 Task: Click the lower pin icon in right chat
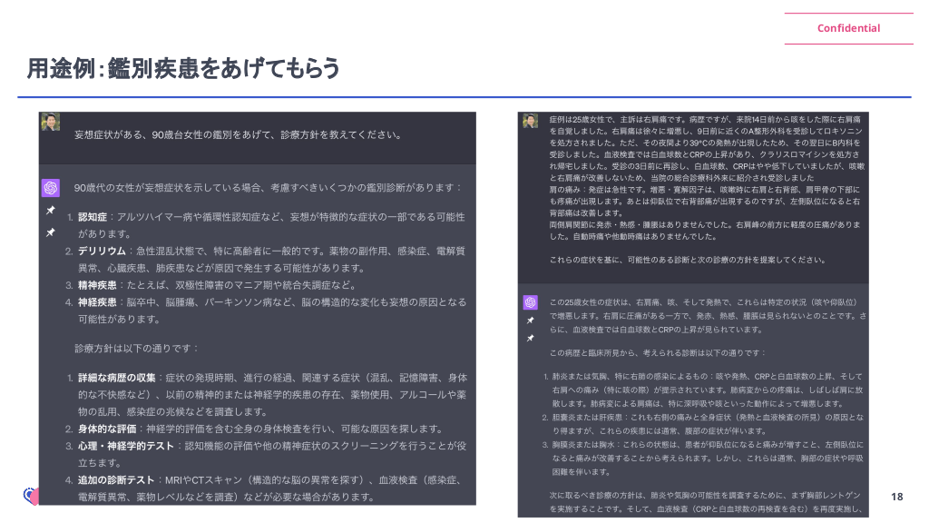point(530,338)
